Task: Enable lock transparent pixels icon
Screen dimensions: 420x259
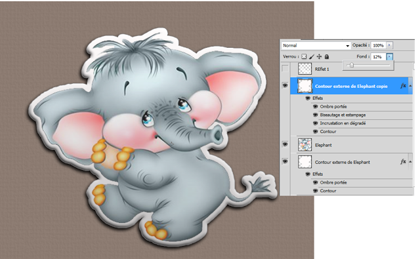Action: [x=304, y=57]
